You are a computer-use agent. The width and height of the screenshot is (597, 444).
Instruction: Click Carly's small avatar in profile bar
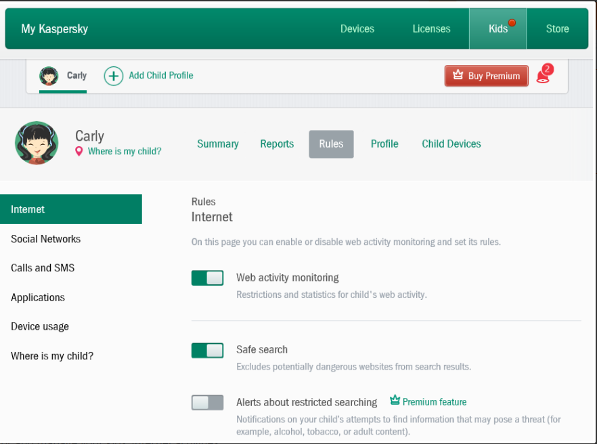pyautogui.click(x=49, y=76)
